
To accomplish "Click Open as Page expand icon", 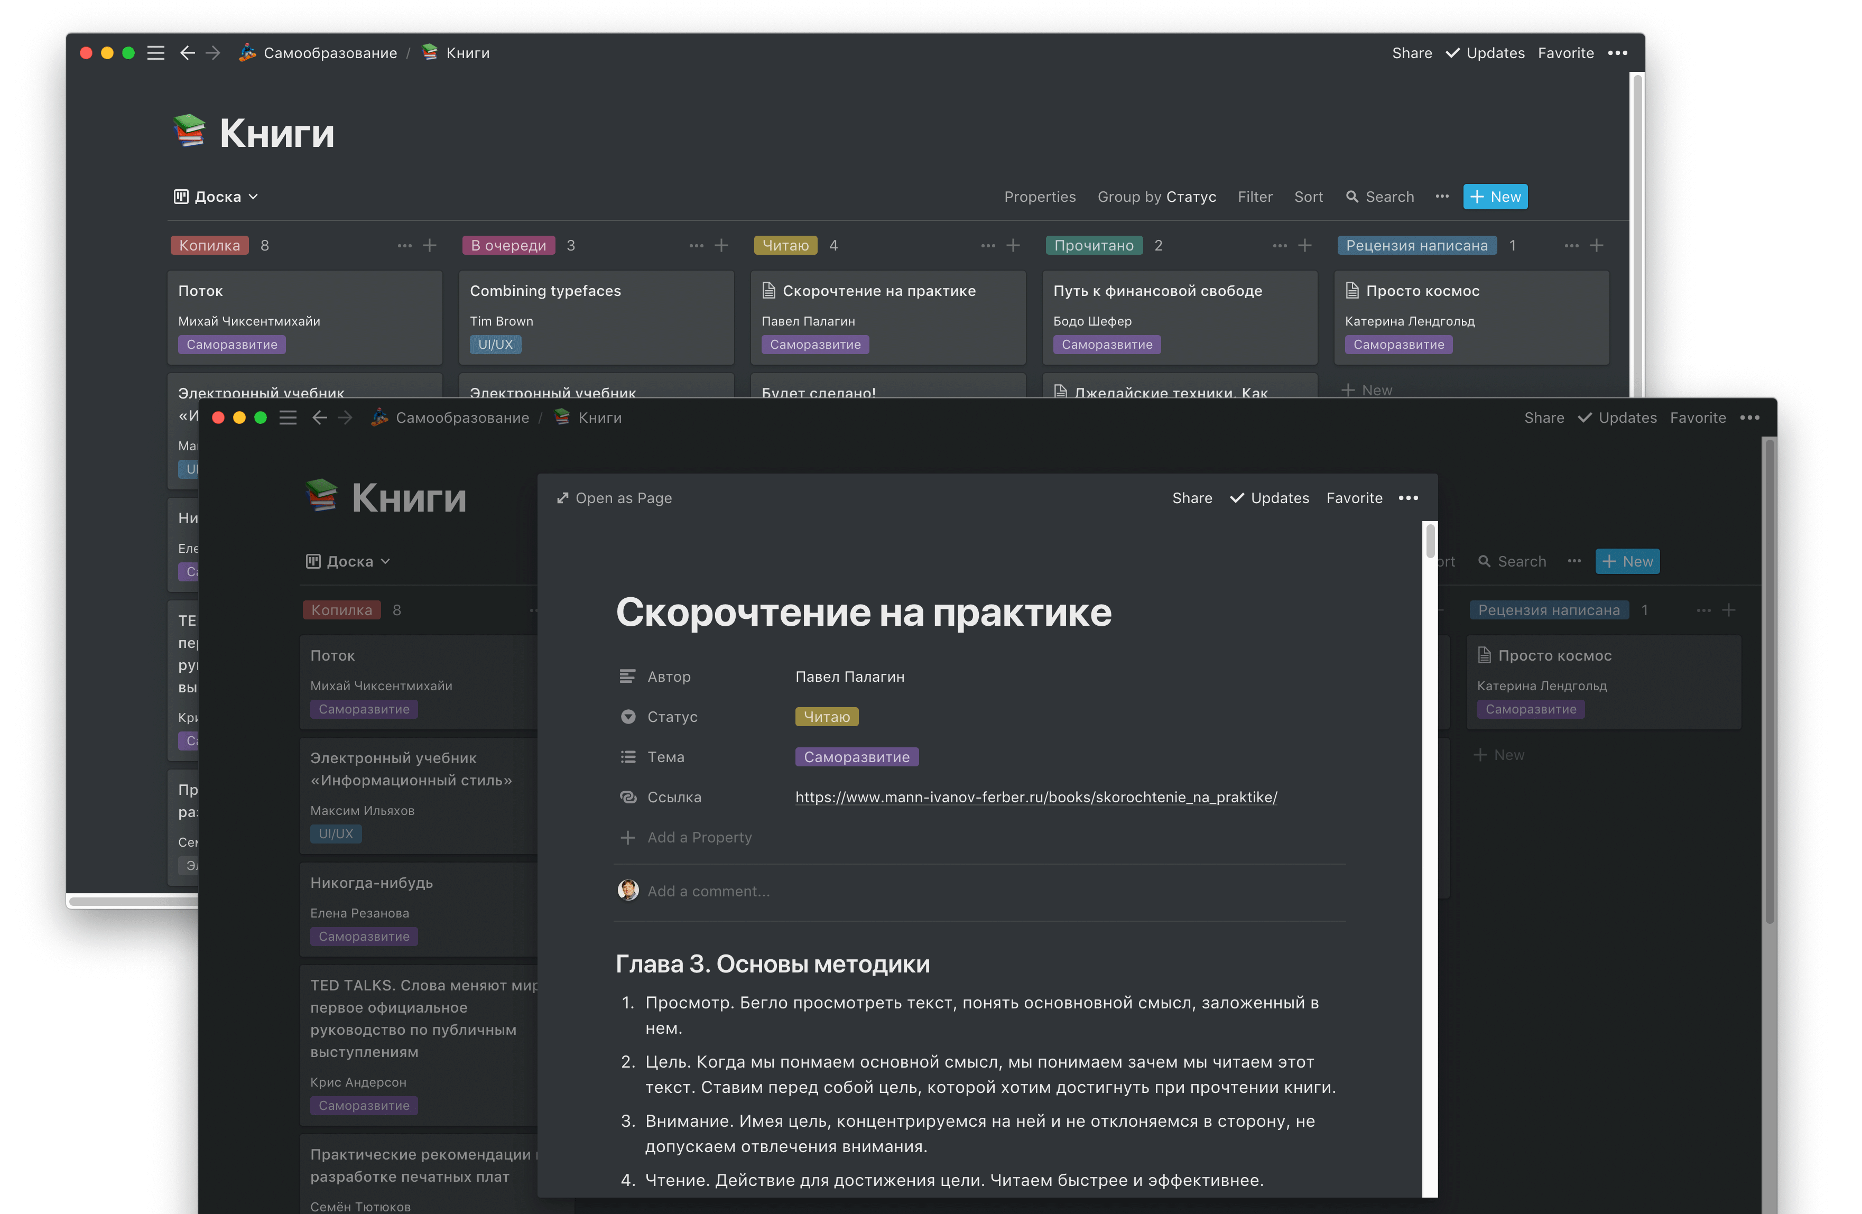I will (562, 498).
